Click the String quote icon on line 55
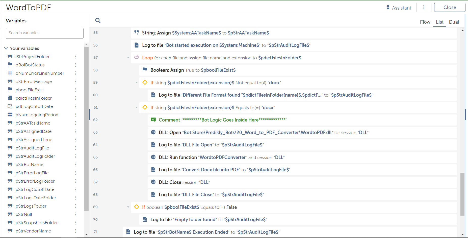The width and height of the screenshot is (468, 238). click(x=137, y=32)
